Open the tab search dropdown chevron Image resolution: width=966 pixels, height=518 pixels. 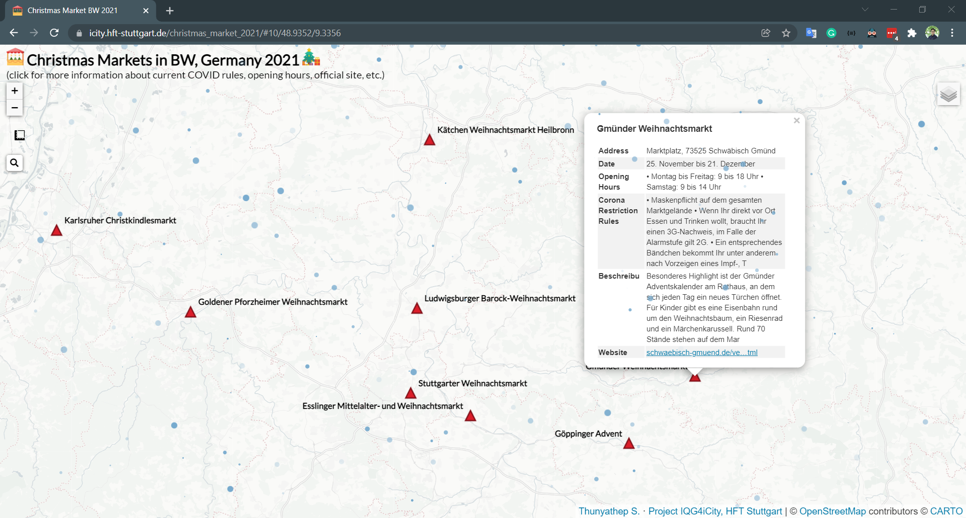[865, 10]
